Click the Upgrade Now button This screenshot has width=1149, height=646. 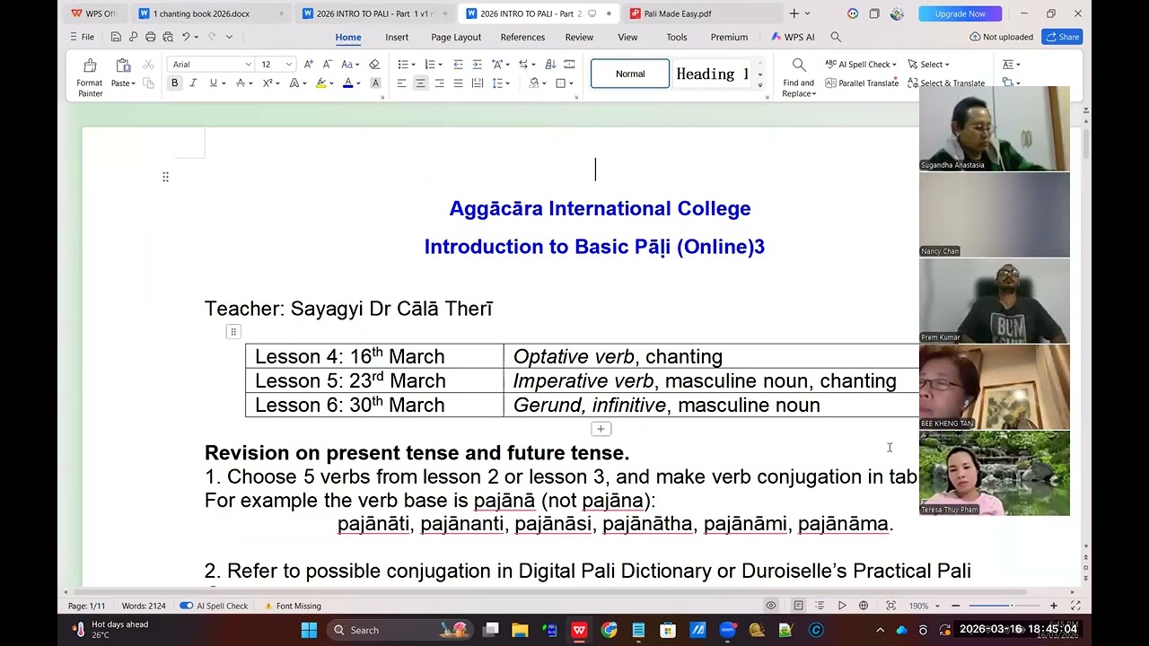click(x=960, y=13)
